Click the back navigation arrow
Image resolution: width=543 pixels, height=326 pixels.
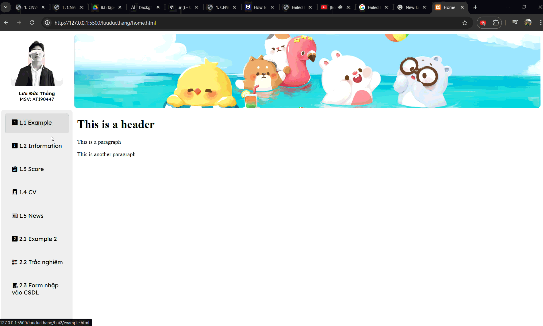point(6,23)
